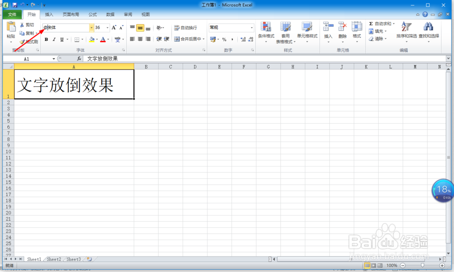The height and width of the screenshot is (272, 454).
Task: Select the 自动换行 wrap text icon
Action: point(177,27)
